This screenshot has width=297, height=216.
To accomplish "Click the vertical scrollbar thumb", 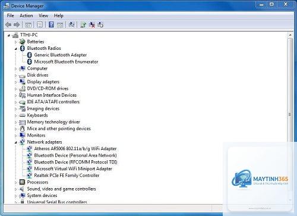I will [x=290, y=115].
